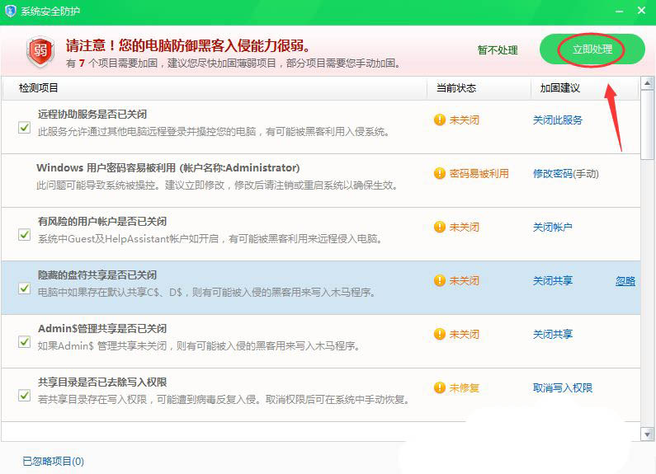Toggle checkbox for 隐藏的盘符共享是否已关闭
The height and width of the screenshot is (474, 656).
[x=24, y=289]
